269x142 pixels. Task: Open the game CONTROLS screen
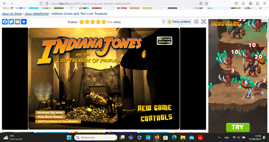coord(156,118)
